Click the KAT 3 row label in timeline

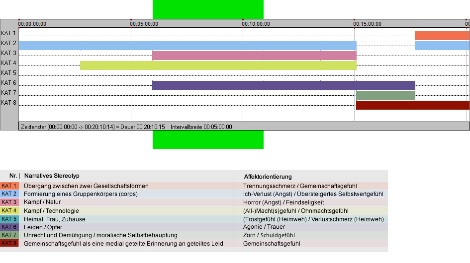[8, 53]
